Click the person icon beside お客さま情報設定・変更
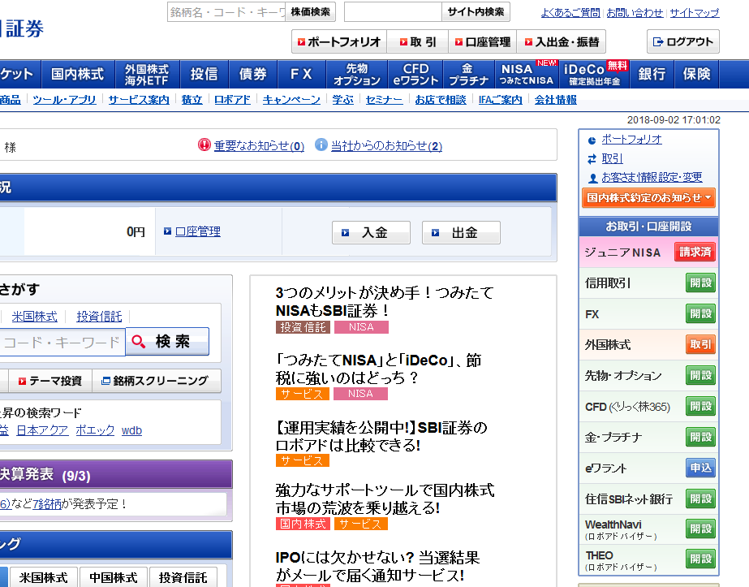 (593, 178)
